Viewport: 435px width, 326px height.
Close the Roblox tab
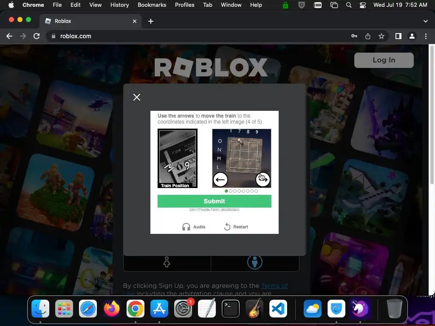click(135, 21)
